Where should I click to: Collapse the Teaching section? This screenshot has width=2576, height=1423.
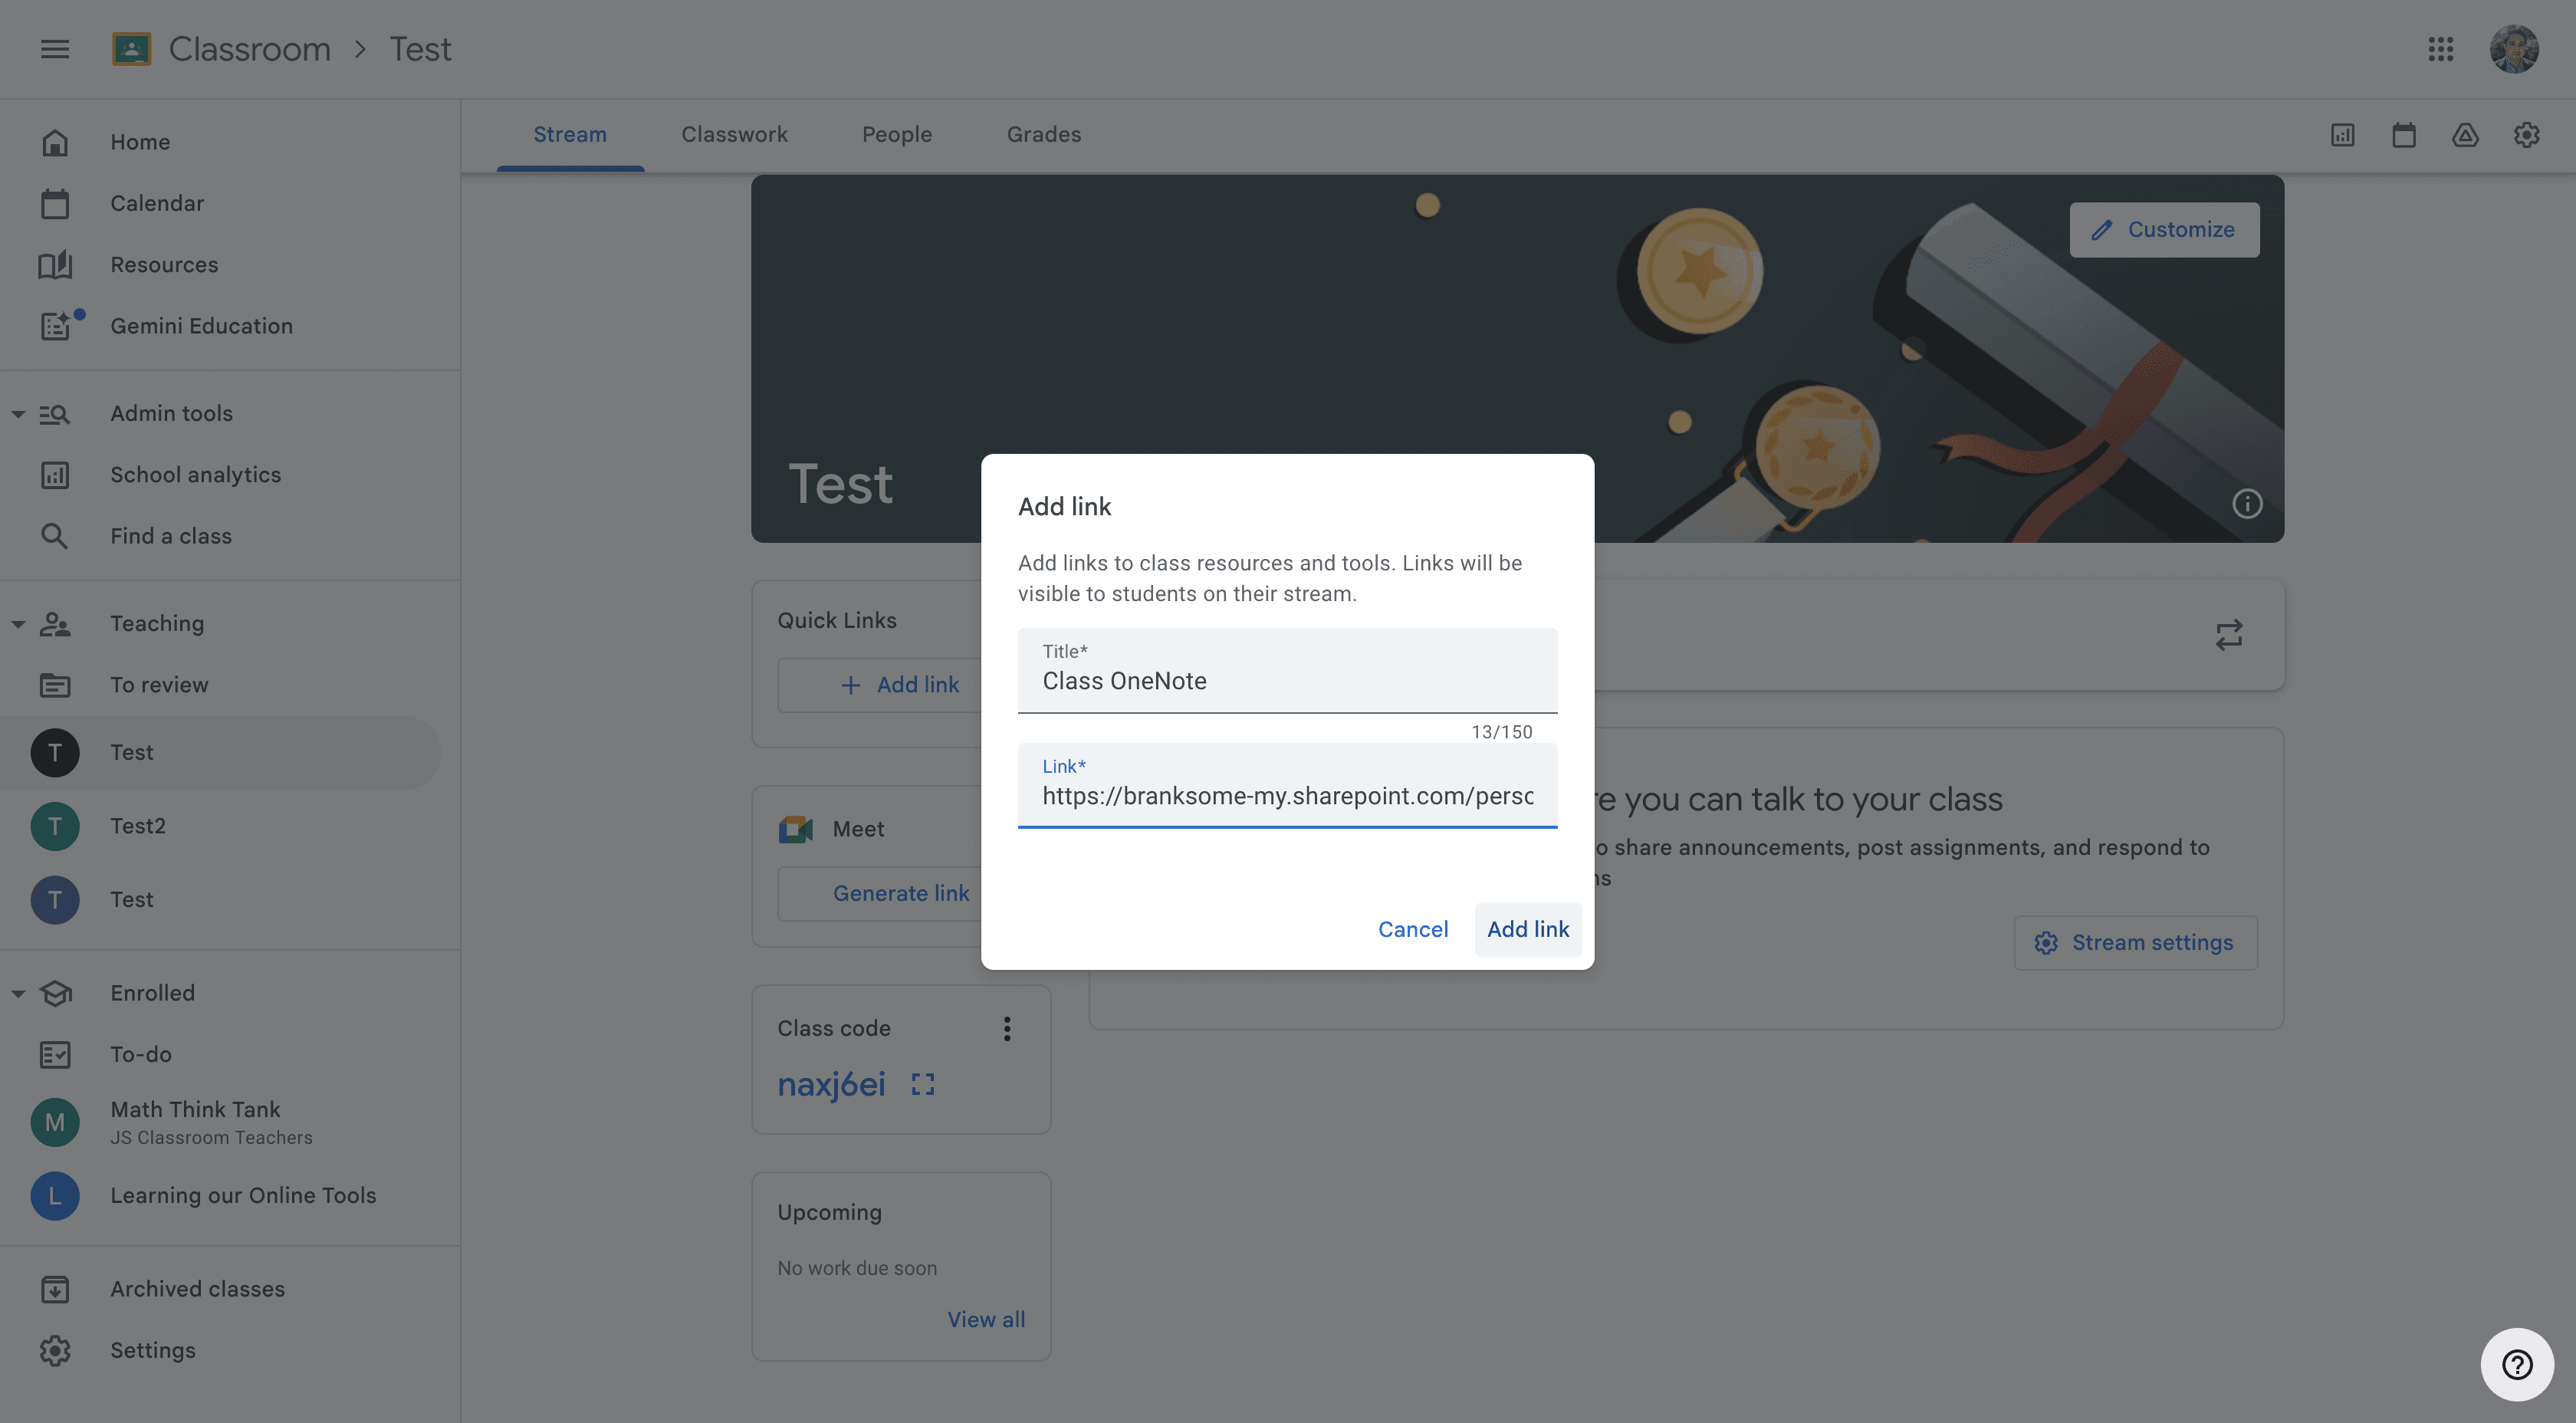click(x=18, y=624)
